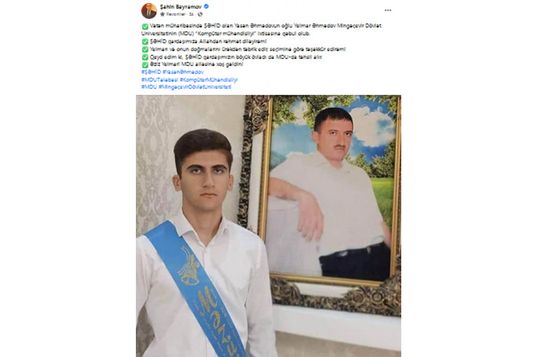Open the standalone #MDU hashtag

(x=149, y=87)
